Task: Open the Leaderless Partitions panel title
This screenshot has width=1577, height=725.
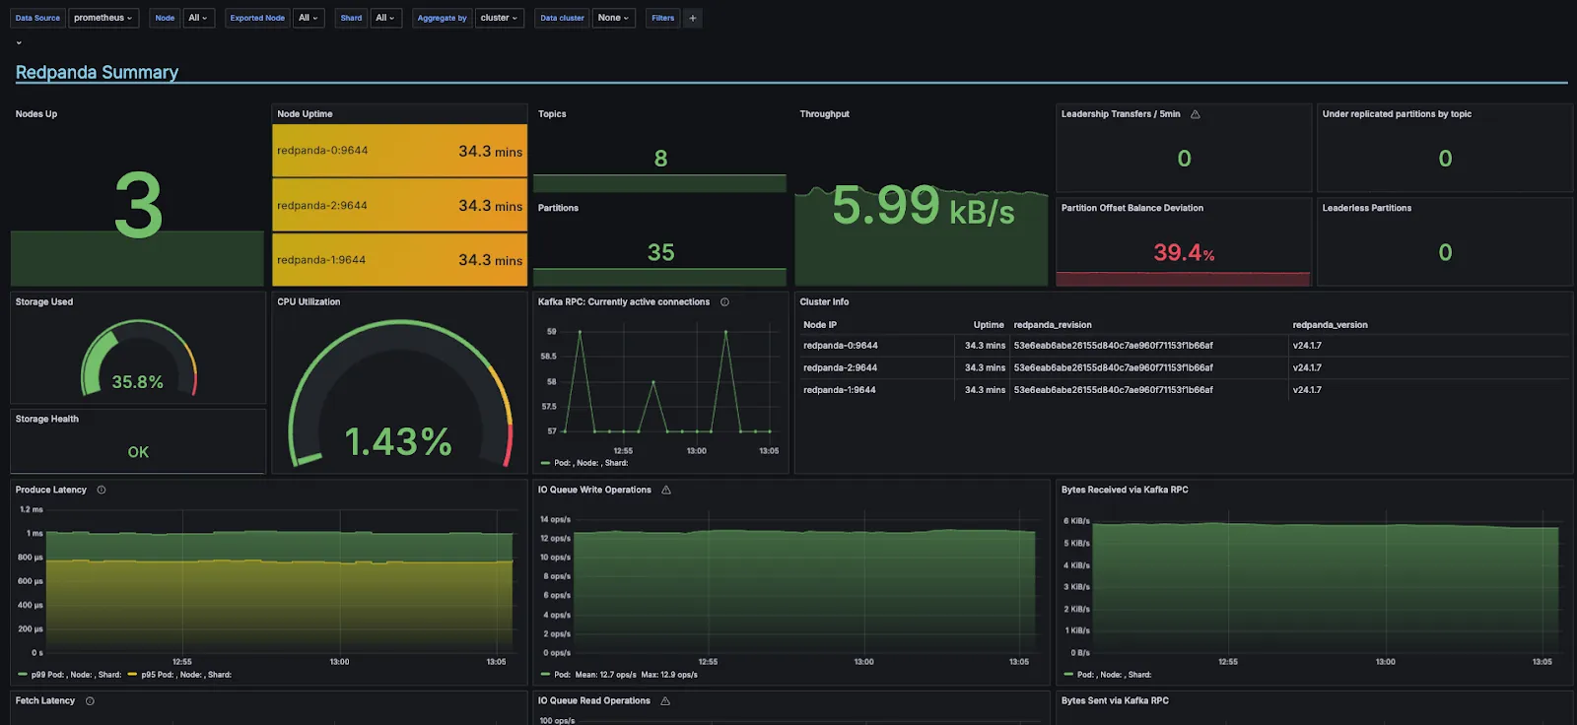Action: pos(1366,208)
